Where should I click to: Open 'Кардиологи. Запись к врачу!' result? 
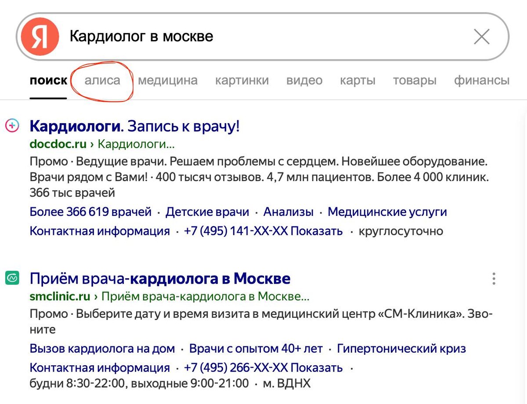pyautogui.click(x=135, y=126)
